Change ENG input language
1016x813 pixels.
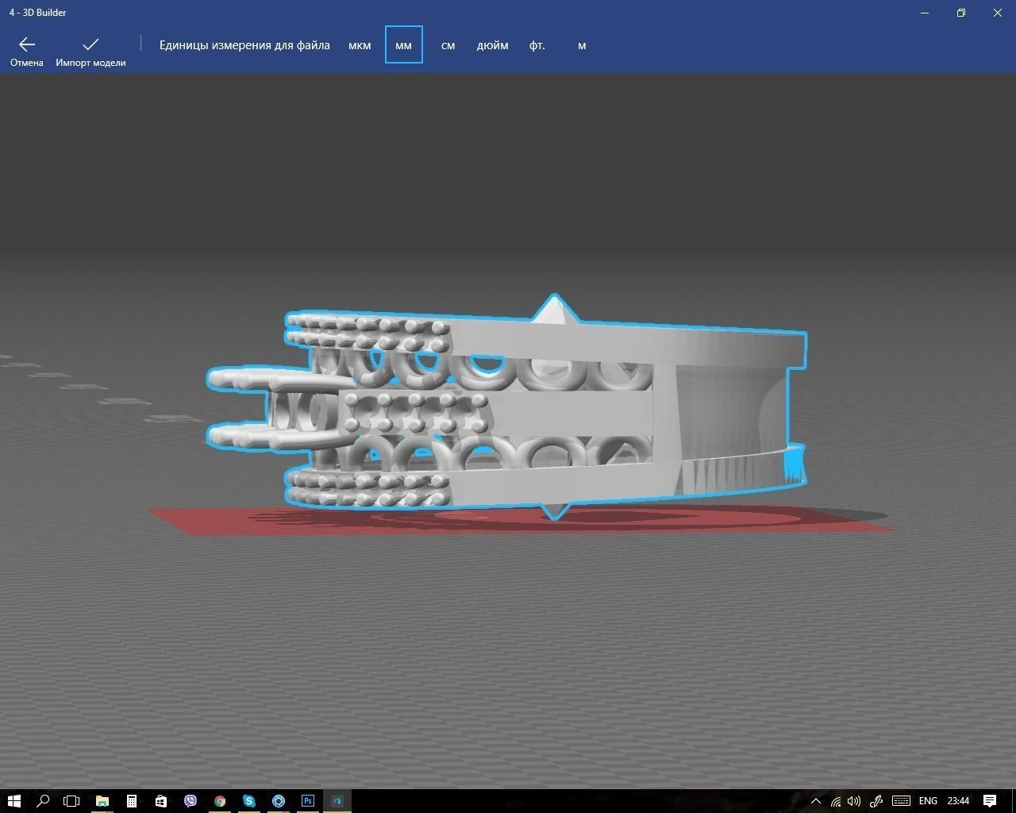928,800
